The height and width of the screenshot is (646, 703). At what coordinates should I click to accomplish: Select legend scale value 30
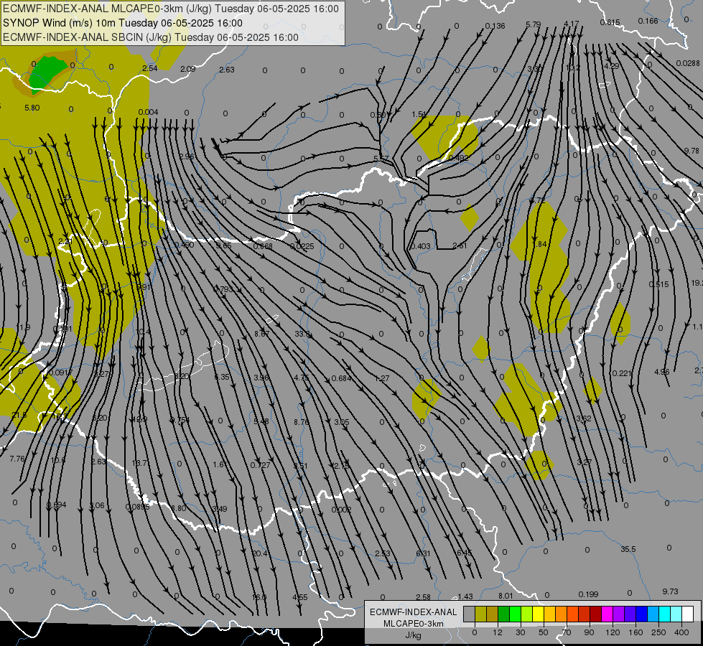click(x=521, y=632)
